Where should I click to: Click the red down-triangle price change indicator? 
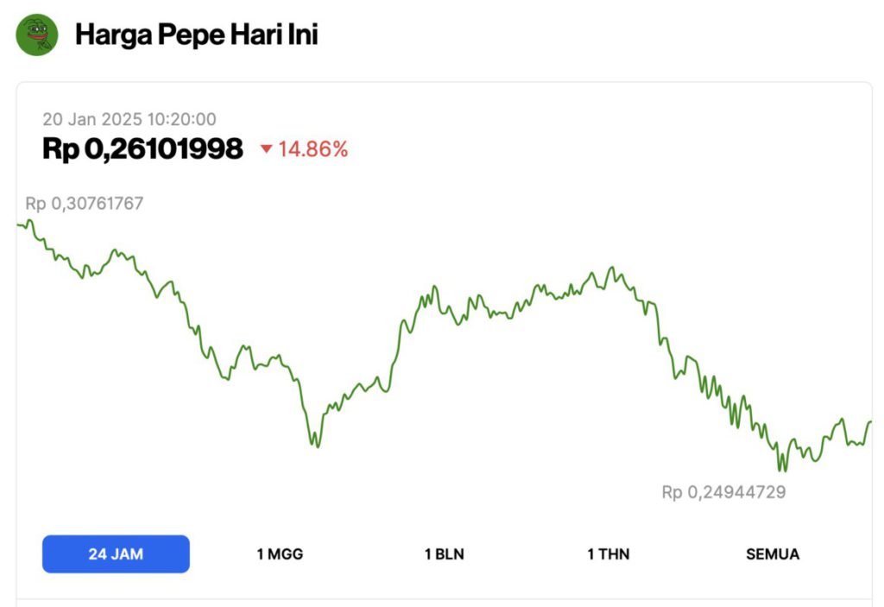click(266, 149)
